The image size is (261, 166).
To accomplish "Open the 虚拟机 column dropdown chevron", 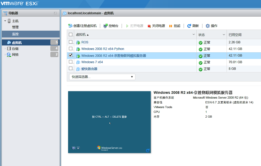I will pos(194,34).
